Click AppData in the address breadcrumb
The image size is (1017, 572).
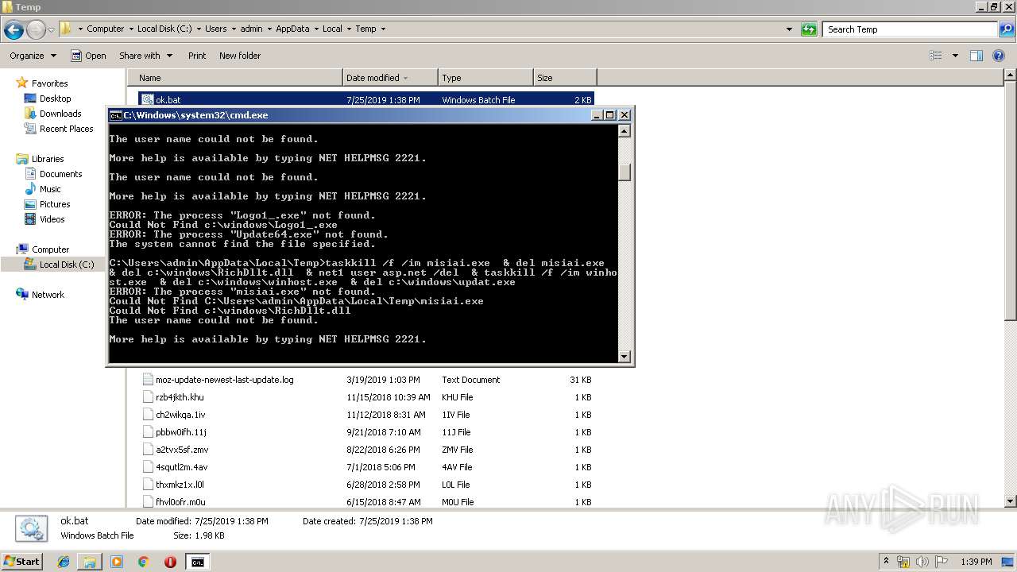click(292, 29)
